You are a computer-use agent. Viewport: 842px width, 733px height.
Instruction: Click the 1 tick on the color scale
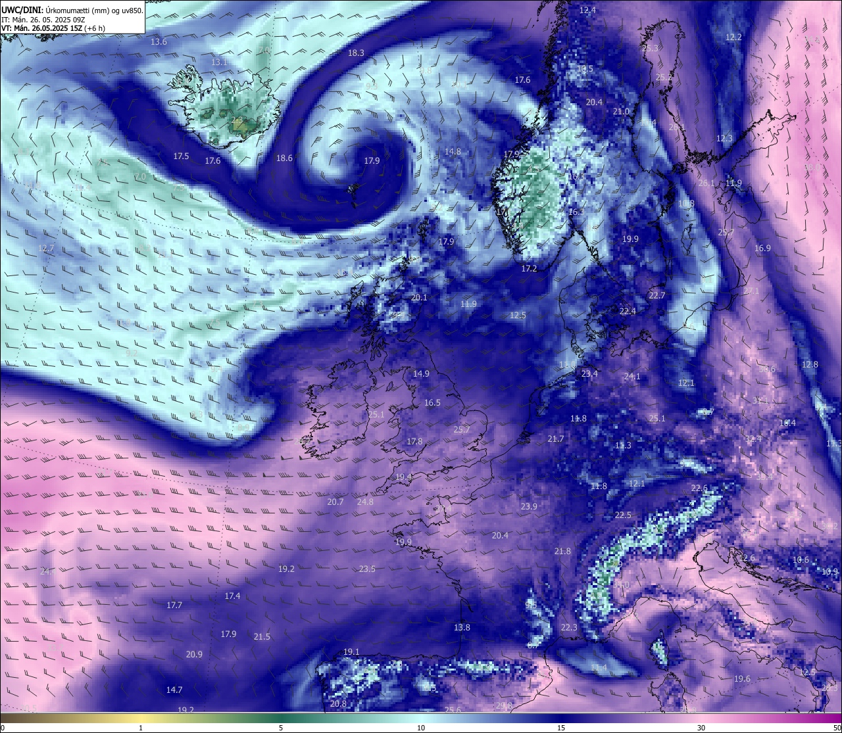tap(141, 728)
